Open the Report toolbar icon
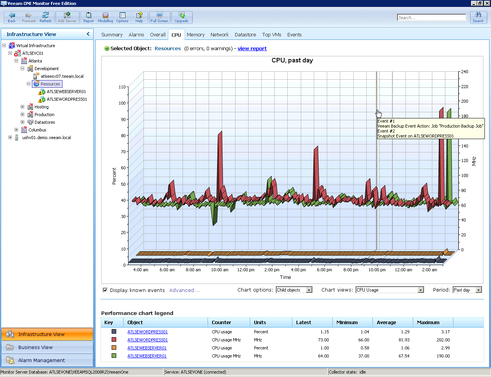Screen dimensions: 491x377 pyautogui.click(x=89, y=18)
